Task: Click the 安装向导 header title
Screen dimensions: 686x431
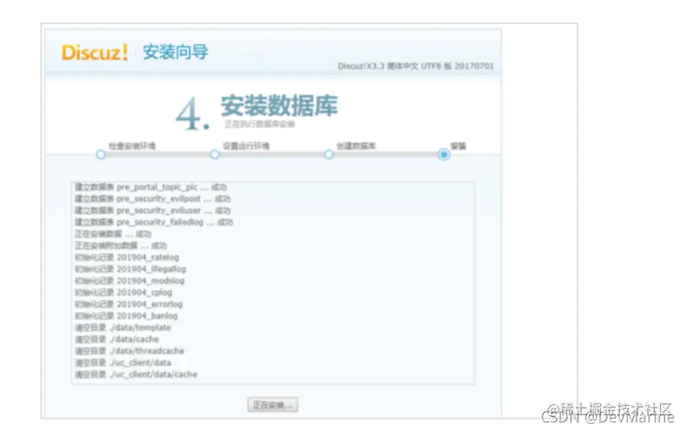Action: pyautogui.click(x=175, y=52)
